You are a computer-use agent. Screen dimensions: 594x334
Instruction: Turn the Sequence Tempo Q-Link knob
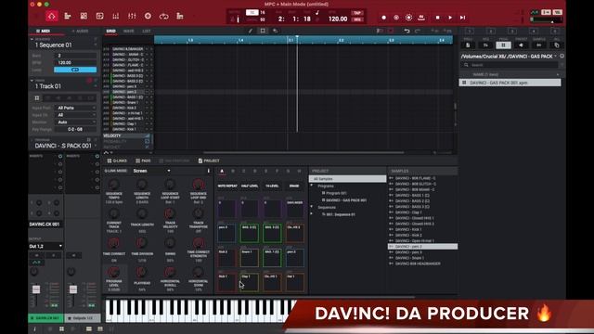click(x=113, y=185)
